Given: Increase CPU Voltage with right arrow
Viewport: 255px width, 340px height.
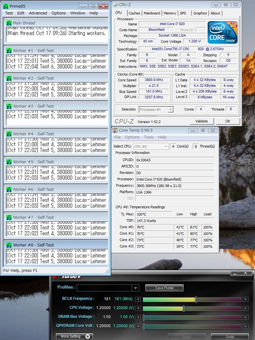Looking at the screenshot, I should pos(246,308).
